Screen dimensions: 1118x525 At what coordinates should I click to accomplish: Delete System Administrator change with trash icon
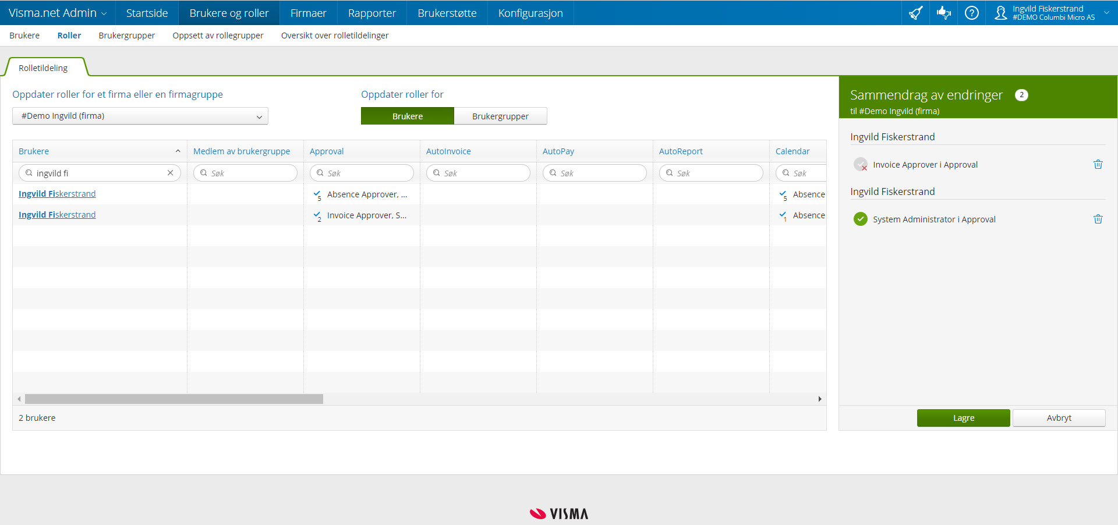coord(1098,219)
